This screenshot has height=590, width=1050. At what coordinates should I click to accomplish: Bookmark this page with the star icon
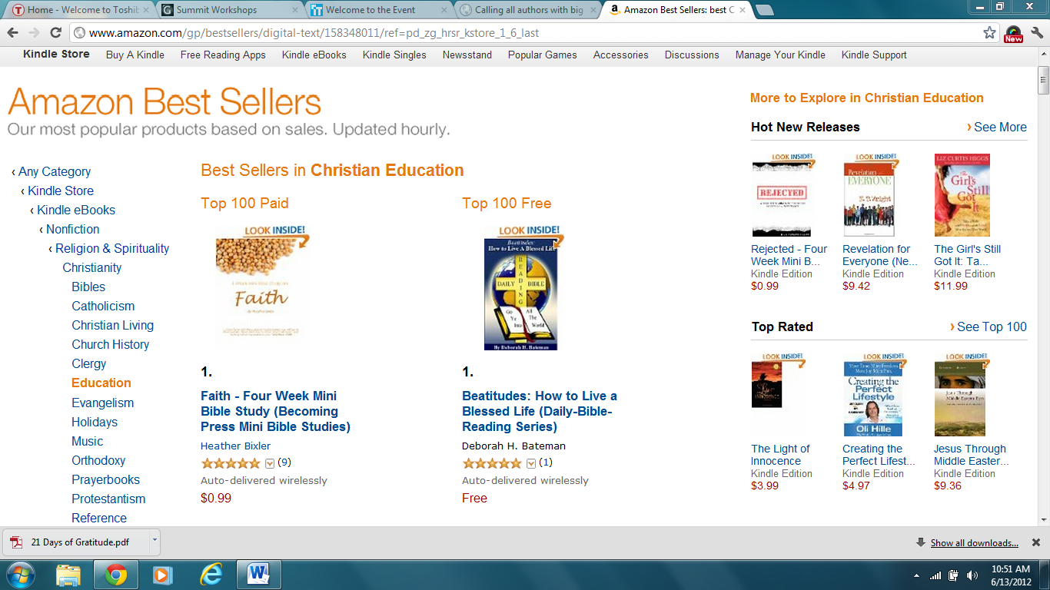tap(989, 33)
